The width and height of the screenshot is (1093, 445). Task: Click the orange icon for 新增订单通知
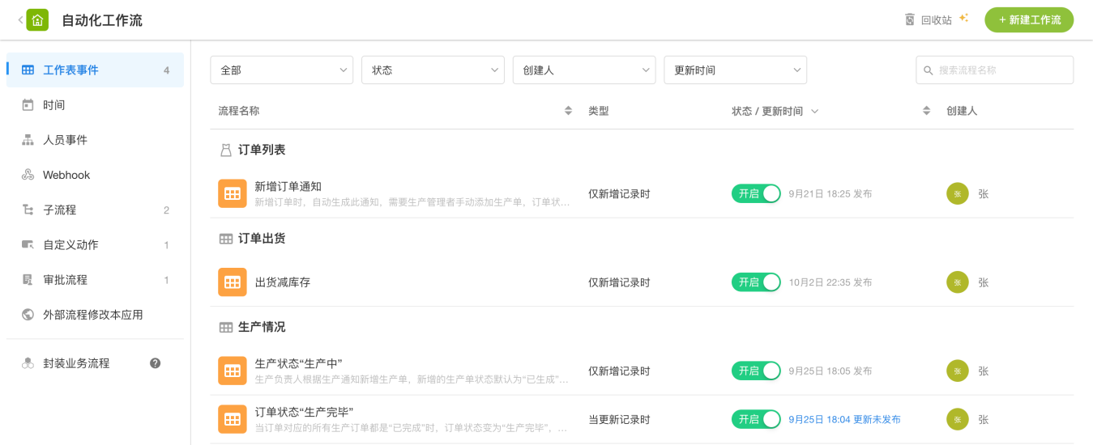pos(233,193)
